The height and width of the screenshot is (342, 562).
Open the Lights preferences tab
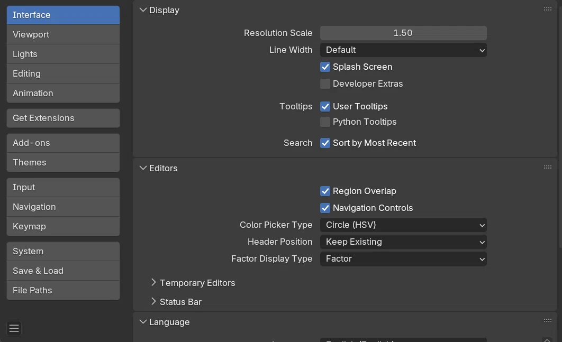pos(63,54)
